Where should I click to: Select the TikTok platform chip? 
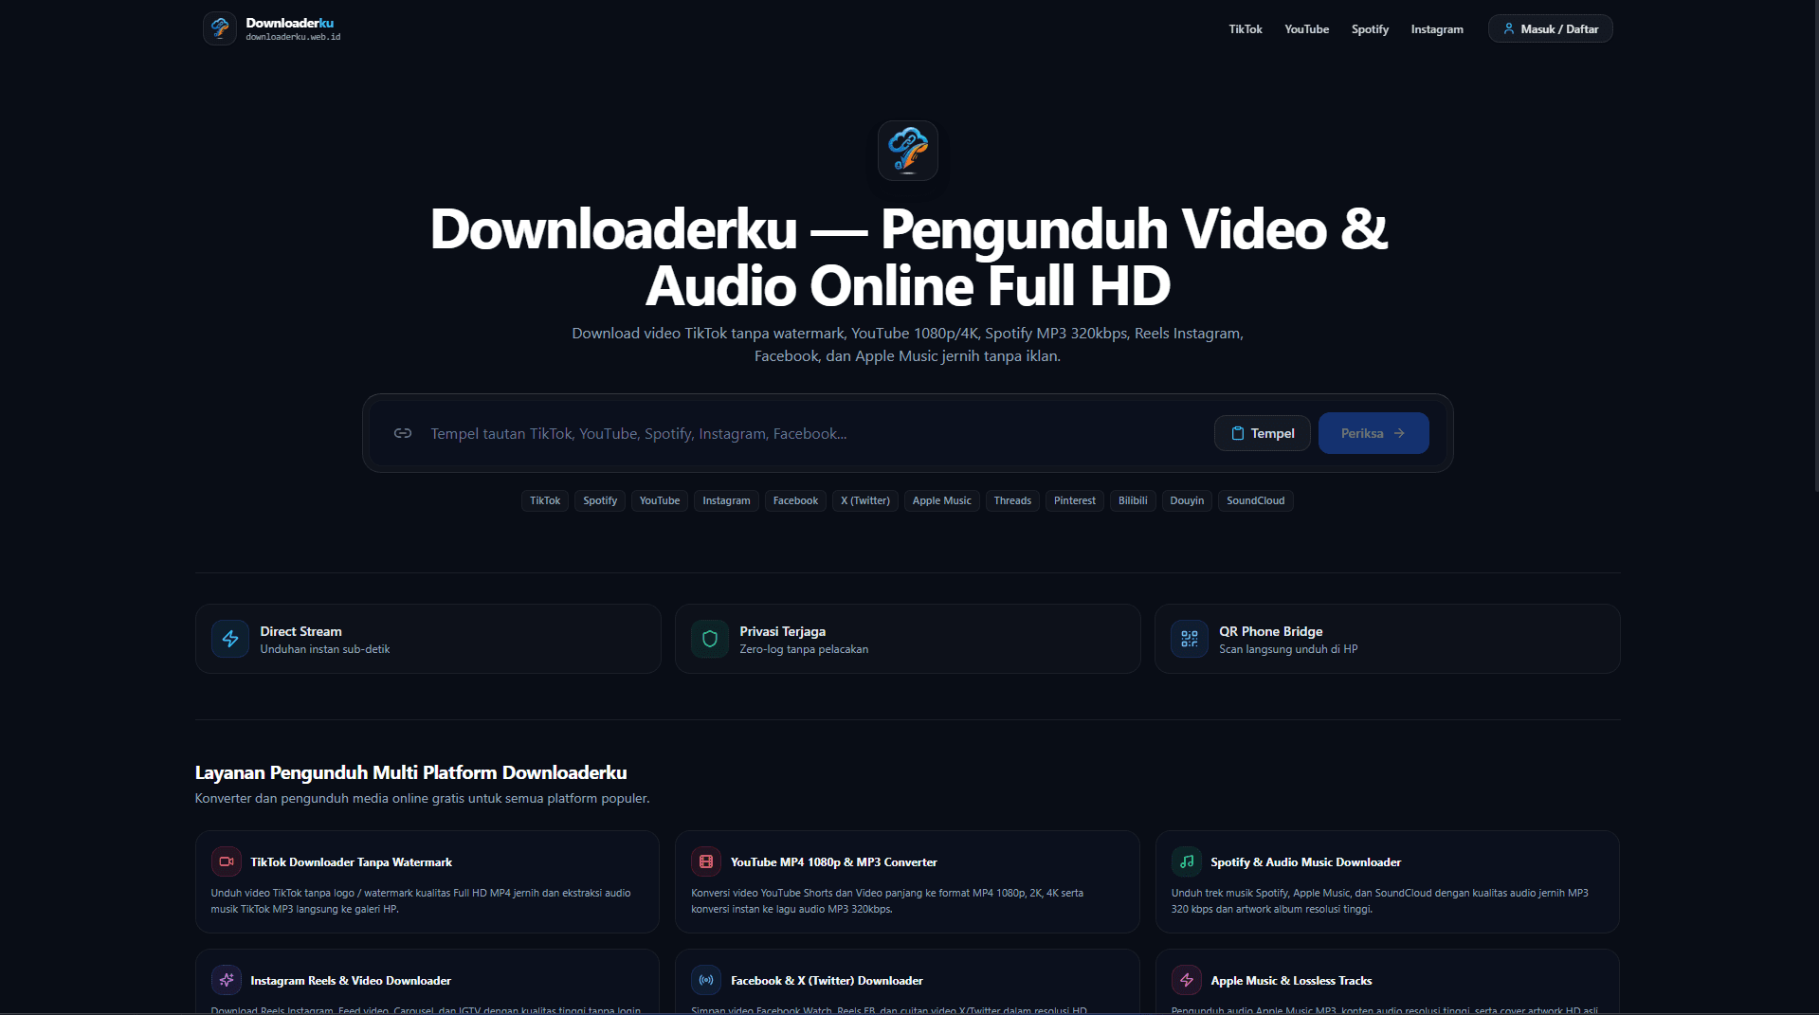[x=545, y=500]
